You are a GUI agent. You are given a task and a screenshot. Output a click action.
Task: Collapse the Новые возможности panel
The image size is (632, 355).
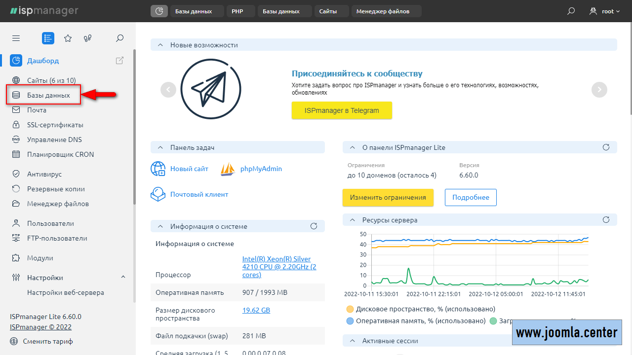160,45
